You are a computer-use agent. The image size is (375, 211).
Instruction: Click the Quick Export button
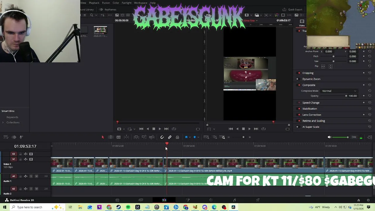click(x=292, y=9)
